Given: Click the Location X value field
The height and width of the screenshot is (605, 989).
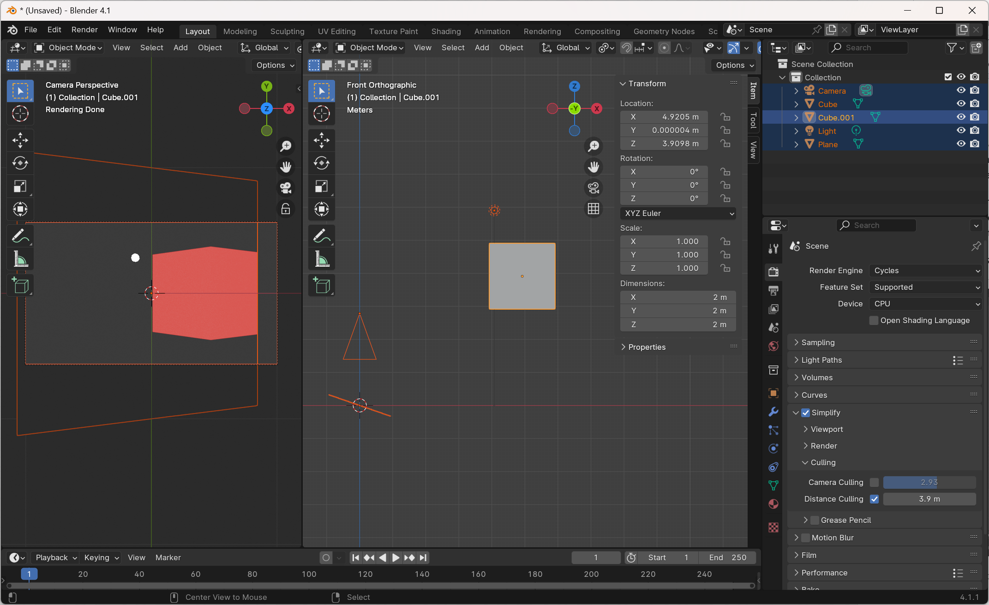Looking at the screenshot, I should tap(664, 117).
